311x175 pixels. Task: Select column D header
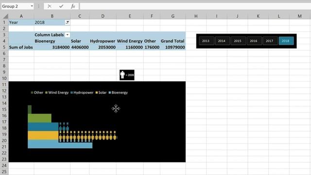[103, 16]
